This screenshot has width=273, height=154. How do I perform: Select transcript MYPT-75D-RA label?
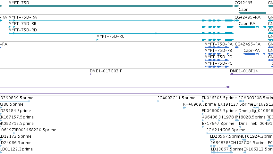23,17
